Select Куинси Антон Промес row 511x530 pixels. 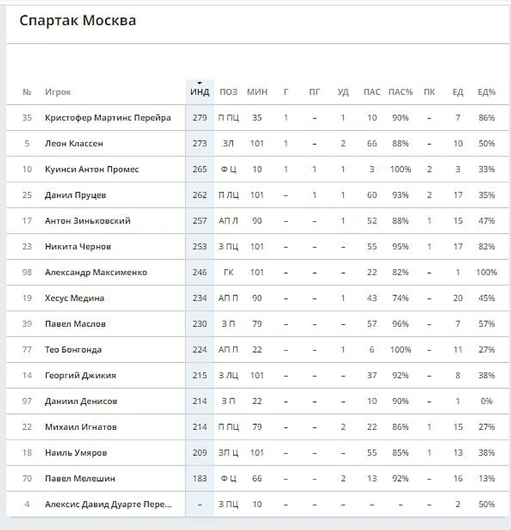[x=258, y=169]
